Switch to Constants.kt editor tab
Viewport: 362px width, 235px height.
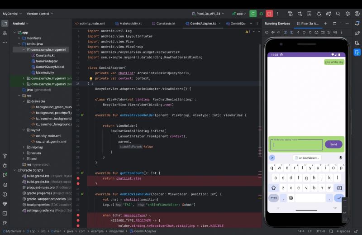pyautogui.click(x=164, y=24)
